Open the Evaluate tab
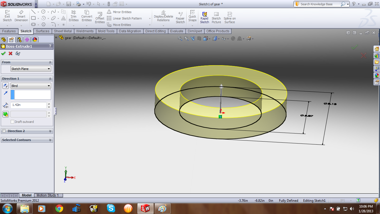This screenshot has height=214, width=380. click(177, 31)
